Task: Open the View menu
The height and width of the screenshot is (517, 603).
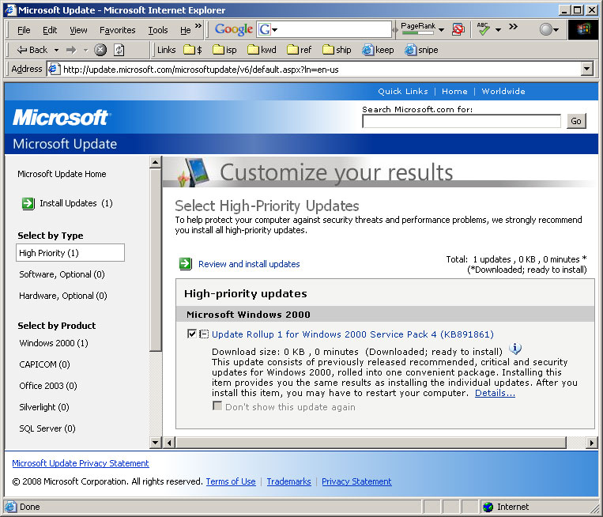Action: click(x=78, y=30)
